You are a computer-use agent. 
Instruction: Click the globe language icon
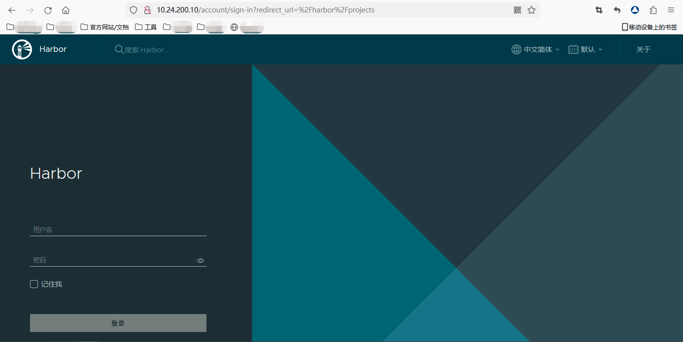point(516,49)
